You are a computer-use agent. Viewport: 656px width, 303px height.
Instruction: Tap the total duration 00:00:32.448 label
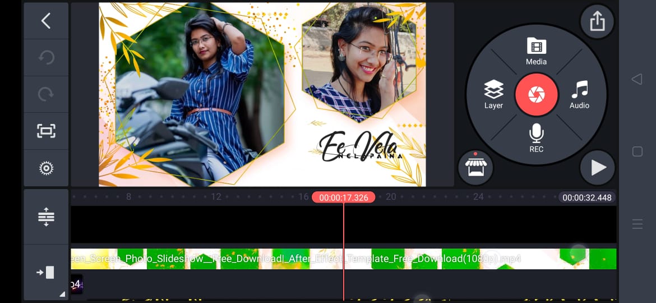(586, 198)
